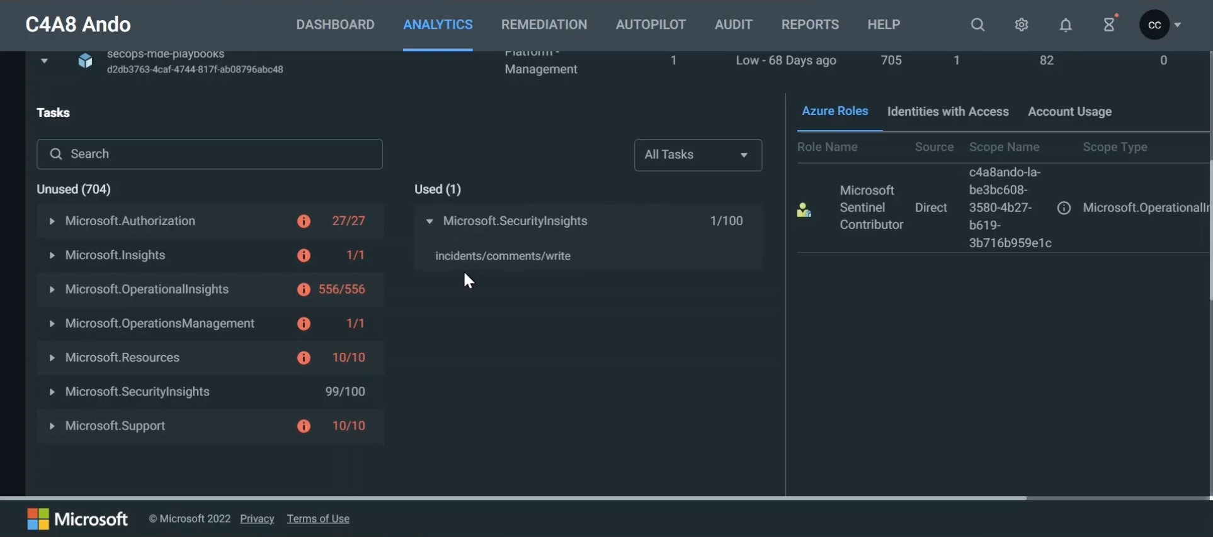The image size is (1213, 537).
Task: Click the d2db3763 identifier text
Action: click(x=195, y=70)
